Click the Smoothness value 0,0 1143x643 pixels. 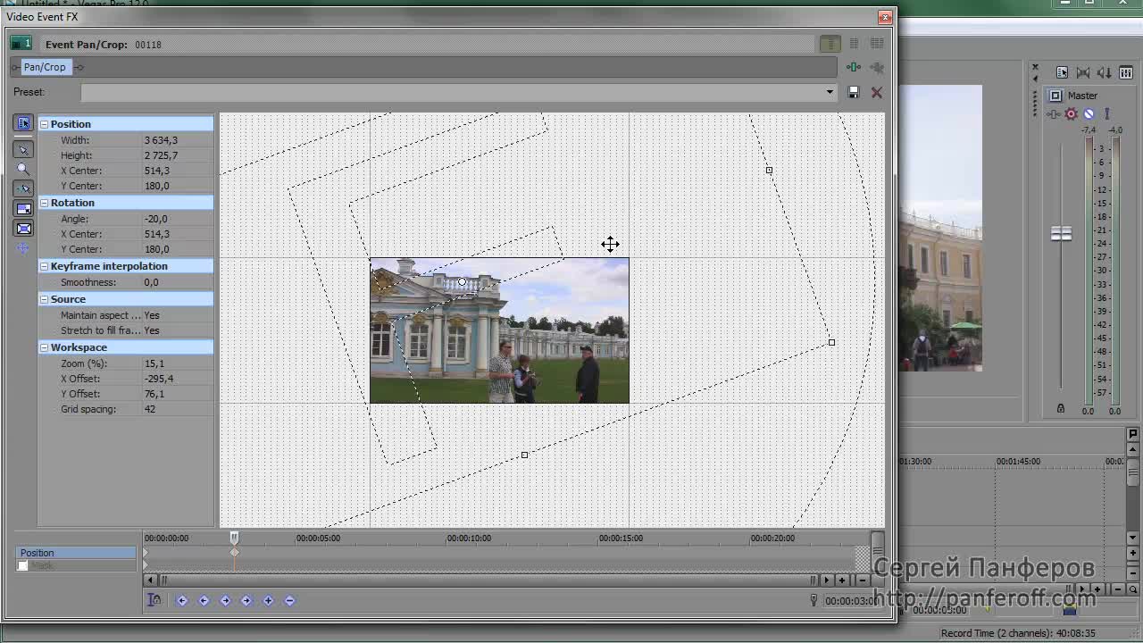click(151, 282)
